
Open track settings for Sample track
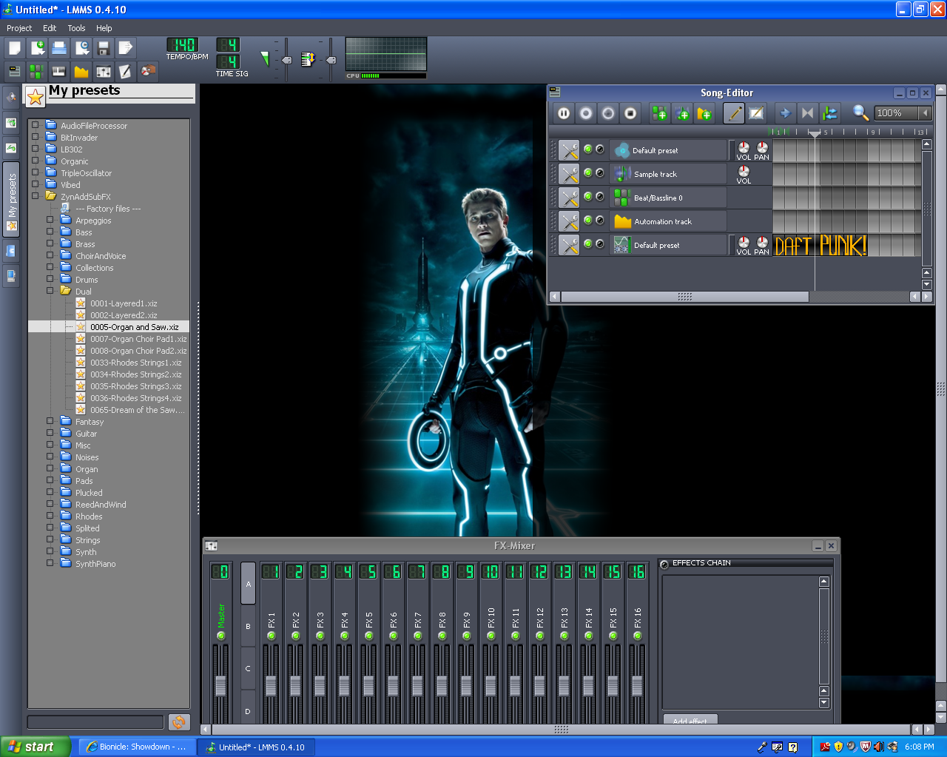point(568,174)
